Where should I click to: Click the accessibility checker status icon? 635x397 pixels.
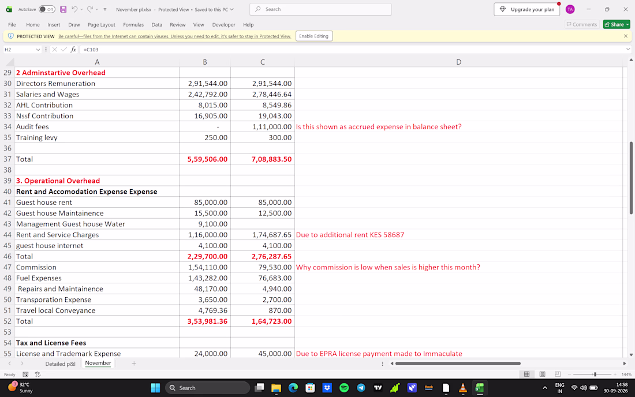(38, 374)
